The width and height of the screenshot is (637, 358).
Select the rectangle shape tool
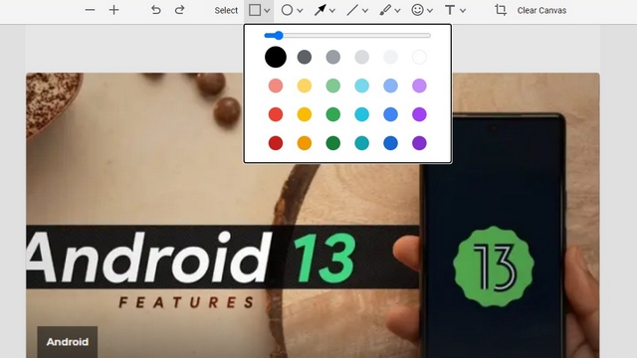pyautogui.click(x=255, y=10)
